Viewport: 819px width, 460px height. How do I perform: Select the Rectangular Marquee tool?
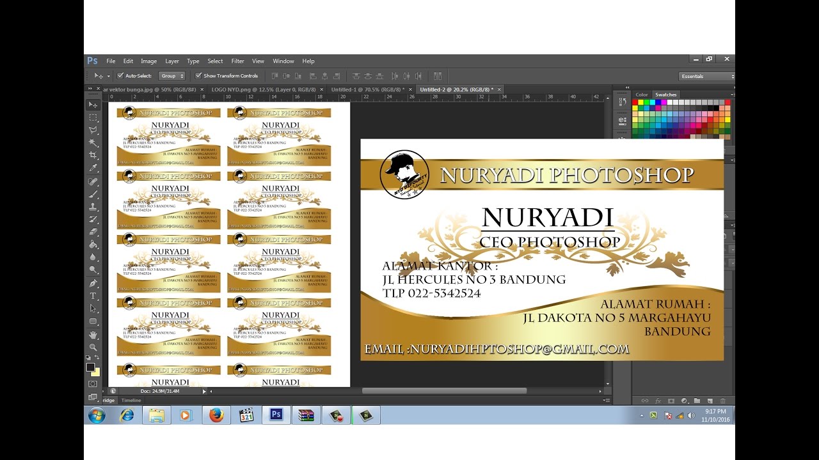click(93, 118)
